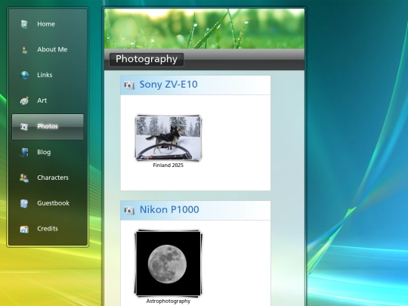Click the Sony ZV-E10 heading
Screen dimensions: 408x306
pos(168,85)
